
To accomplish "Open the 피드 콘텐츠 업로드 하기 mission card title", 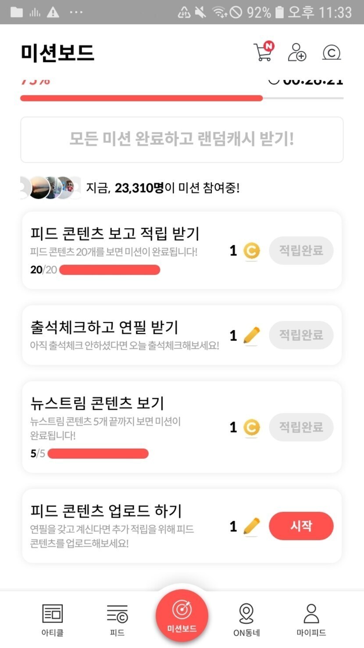I will (x=106, y=511).
